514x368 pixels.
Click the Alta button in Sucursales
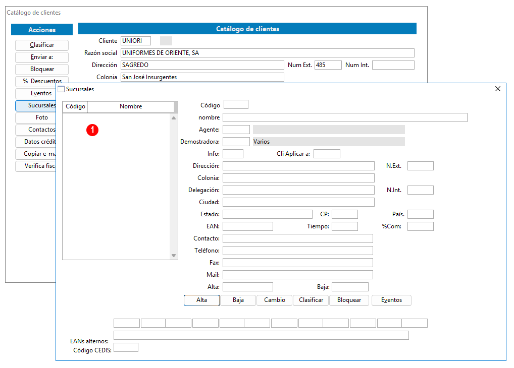click(x=201, y=300)
